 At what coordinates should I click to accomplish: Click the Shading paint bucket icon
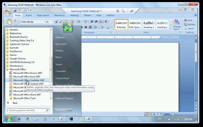click(102, 27)
